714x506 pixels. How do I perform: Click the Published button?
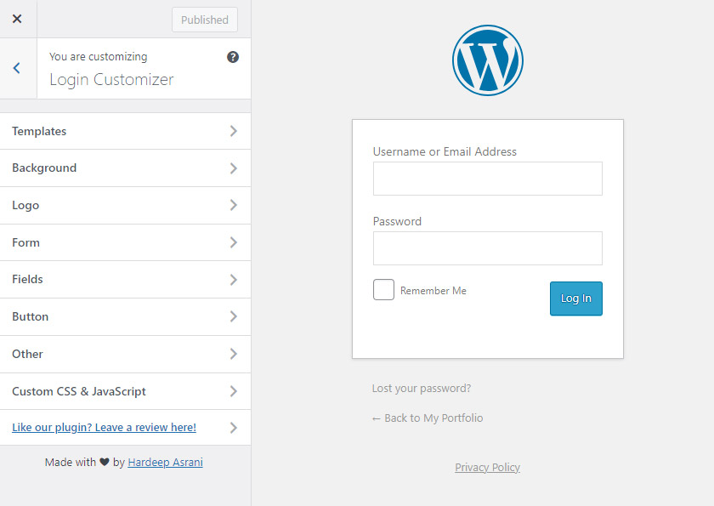(x=204, y=20)
